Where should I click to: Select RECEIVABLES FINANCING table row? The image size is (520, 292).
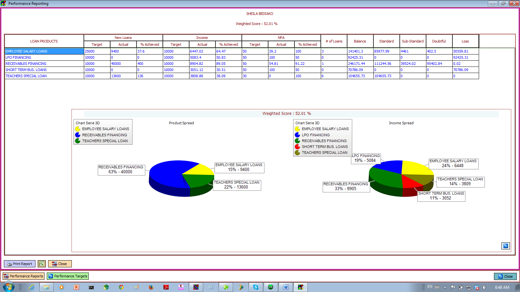242,64
